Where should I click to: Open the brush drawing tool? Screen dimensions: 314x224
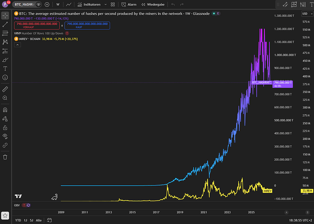pyautogui.click(x=5, y=60)
